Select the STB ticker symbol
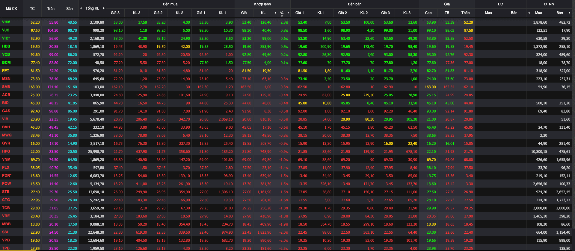This screenshot has height=251, width=575. (6, 192)
